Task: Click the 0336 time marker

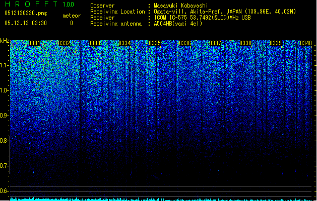Action: [x=185, y=43]
